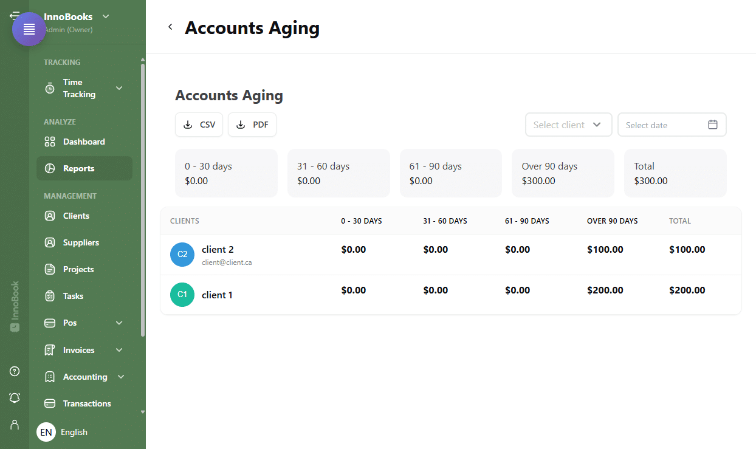
Task: Click the C1 client avatar
Action: pos(182,295)
